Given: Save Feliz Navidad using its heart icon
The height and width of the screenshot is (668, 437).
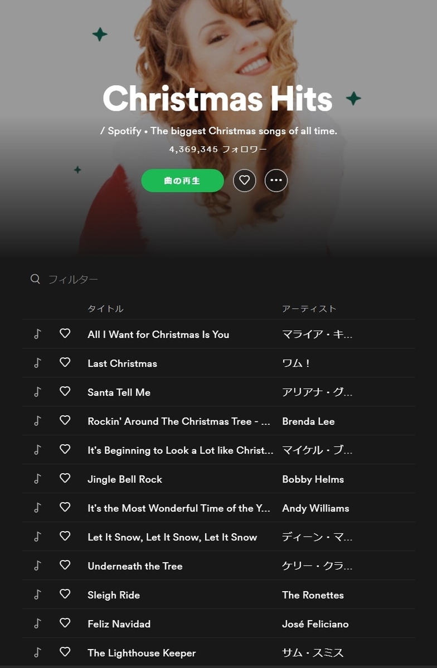Looking at the screenshot, I should [65, 623].
